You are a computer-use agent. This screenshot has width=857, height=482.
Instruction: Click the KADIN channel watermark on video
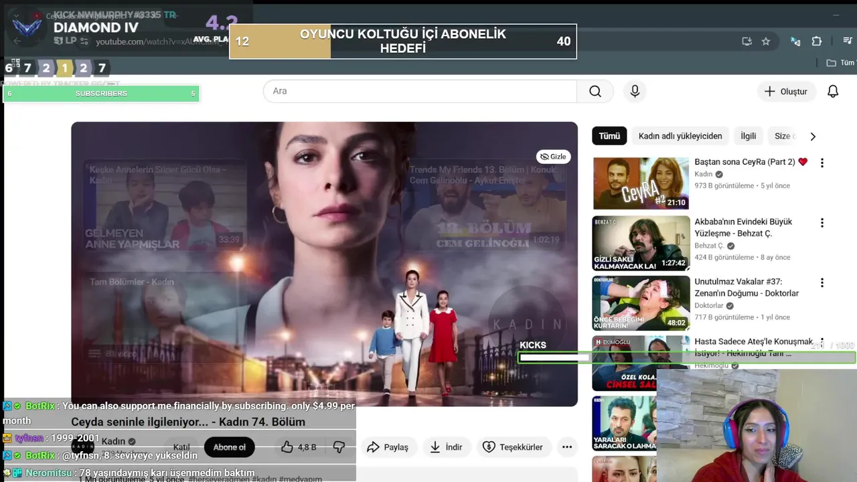[x=528, y=324]
